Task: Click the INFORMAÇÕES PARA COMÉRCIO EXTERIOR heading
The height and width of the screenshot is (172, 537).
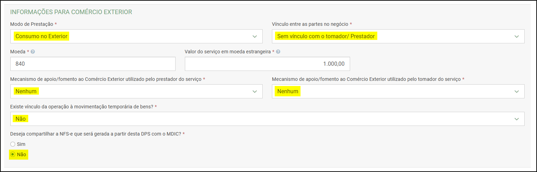Action: coord(71,12)
